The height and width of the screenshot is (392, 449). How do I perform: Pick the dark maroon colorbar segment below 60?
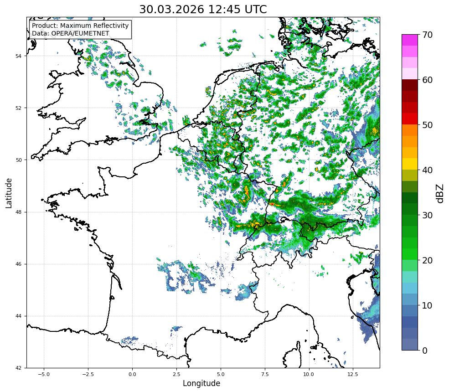tap(410, 85)
